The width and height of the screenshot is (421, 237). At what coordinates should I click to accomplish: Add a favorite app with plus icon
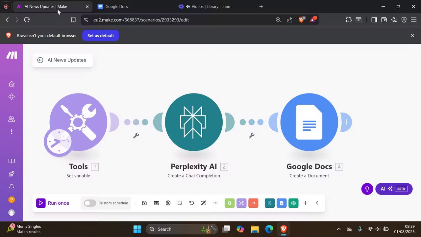pyautogui.click(x=305, y=203)
